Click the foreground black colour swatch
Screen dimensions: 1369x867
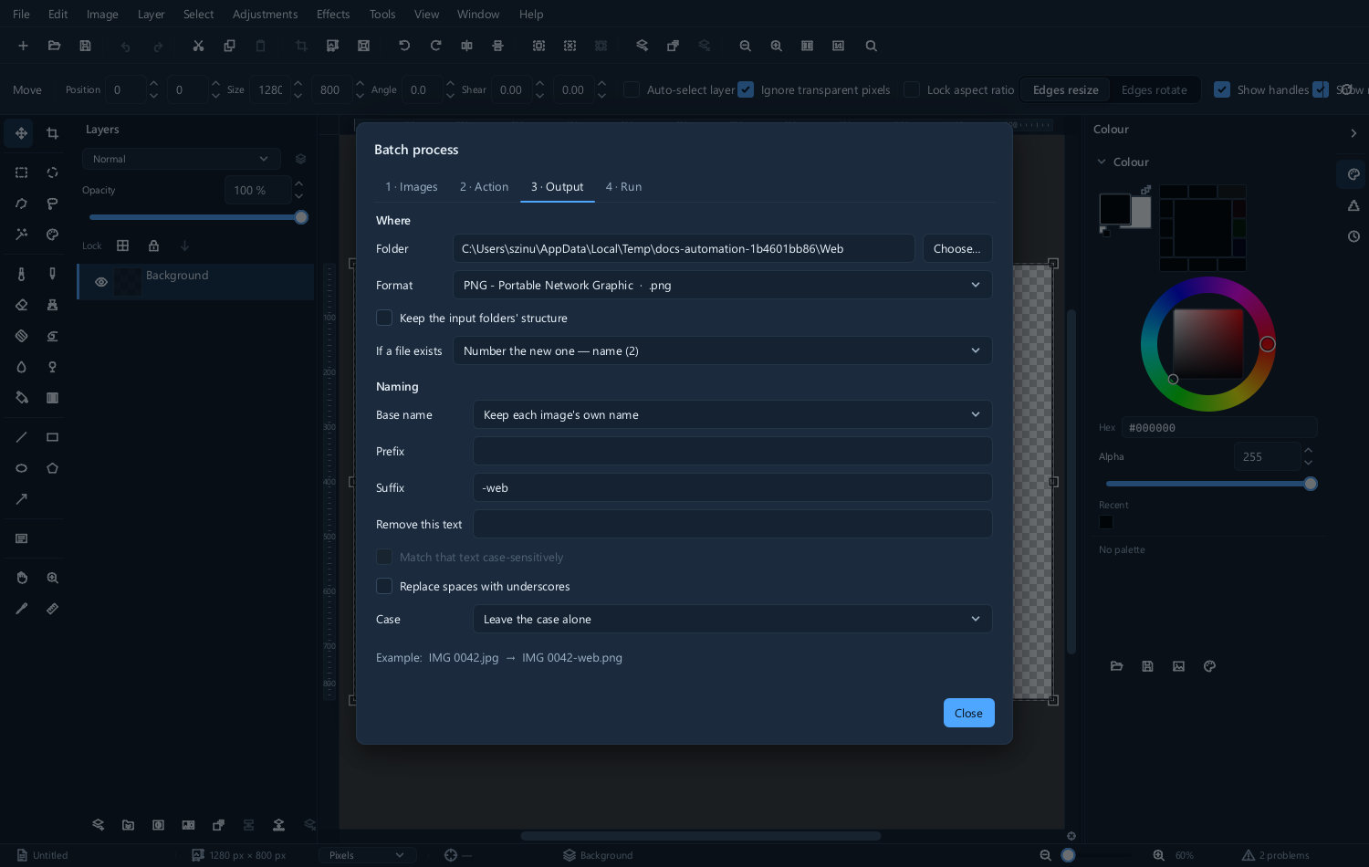point(1114,209)
